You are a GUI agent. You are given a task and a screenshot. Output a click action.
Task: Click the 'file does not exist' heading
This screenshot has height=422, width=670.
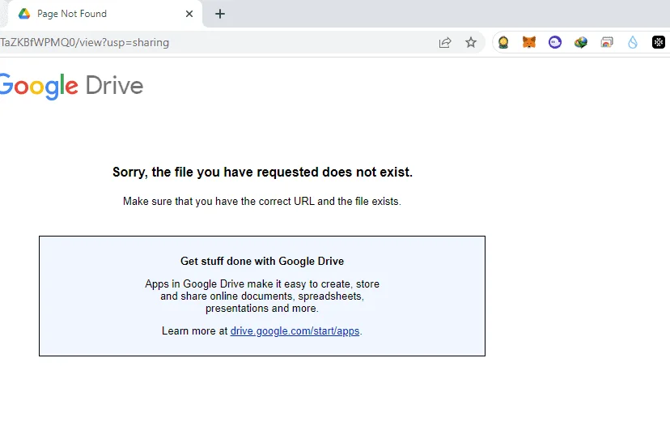[262, 172]
